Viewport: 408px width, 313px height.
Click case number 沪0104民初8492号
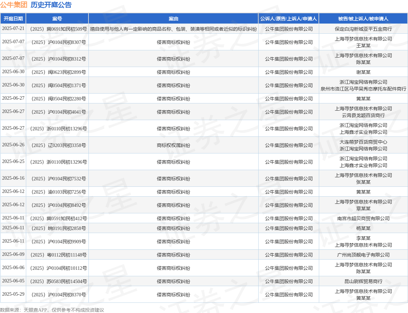(59, 205)
